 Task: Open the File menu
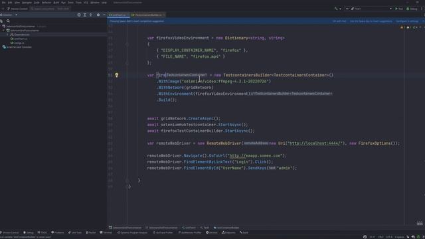[3, 3]
